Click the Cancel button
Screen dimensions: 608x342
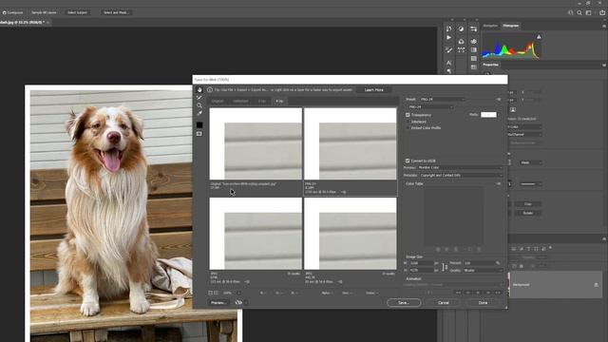click(444, 302)
